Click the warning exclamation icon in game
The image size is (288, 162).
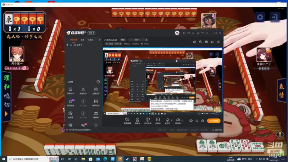click(x=280, y=134)
